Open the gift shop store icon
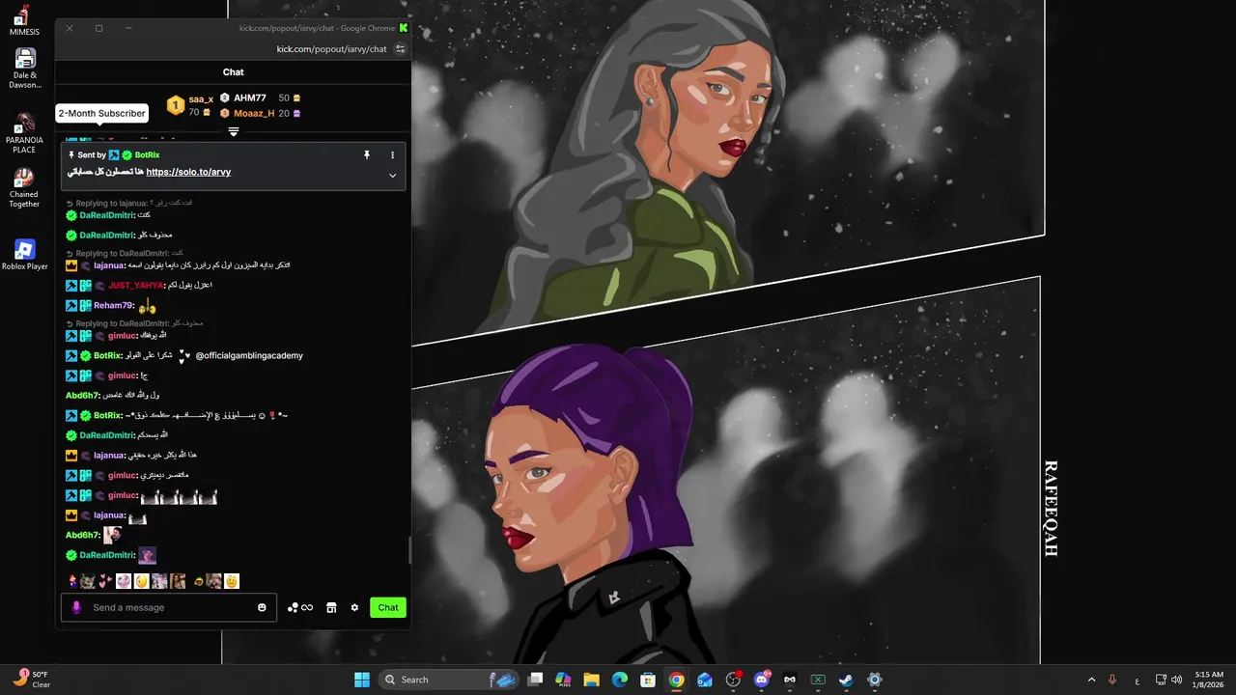 point(331,607)
